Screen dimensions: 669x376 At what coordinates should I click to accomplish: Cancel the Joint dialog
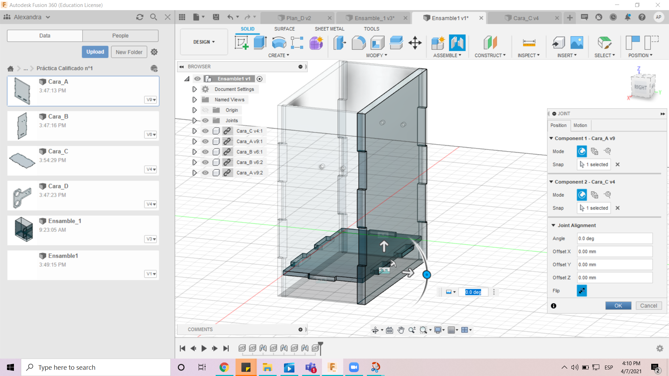648,306
